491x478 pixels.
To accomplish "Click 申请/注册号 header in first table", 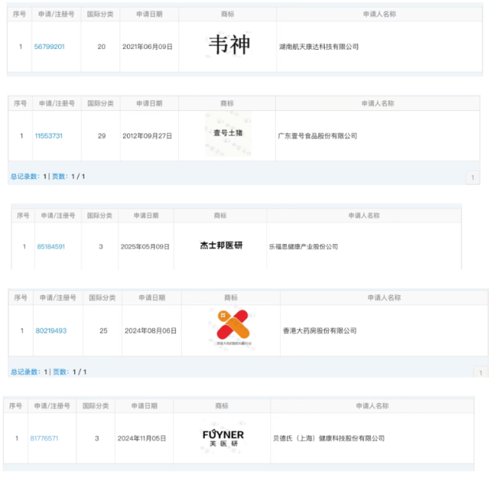I will (x=57, y=14).
